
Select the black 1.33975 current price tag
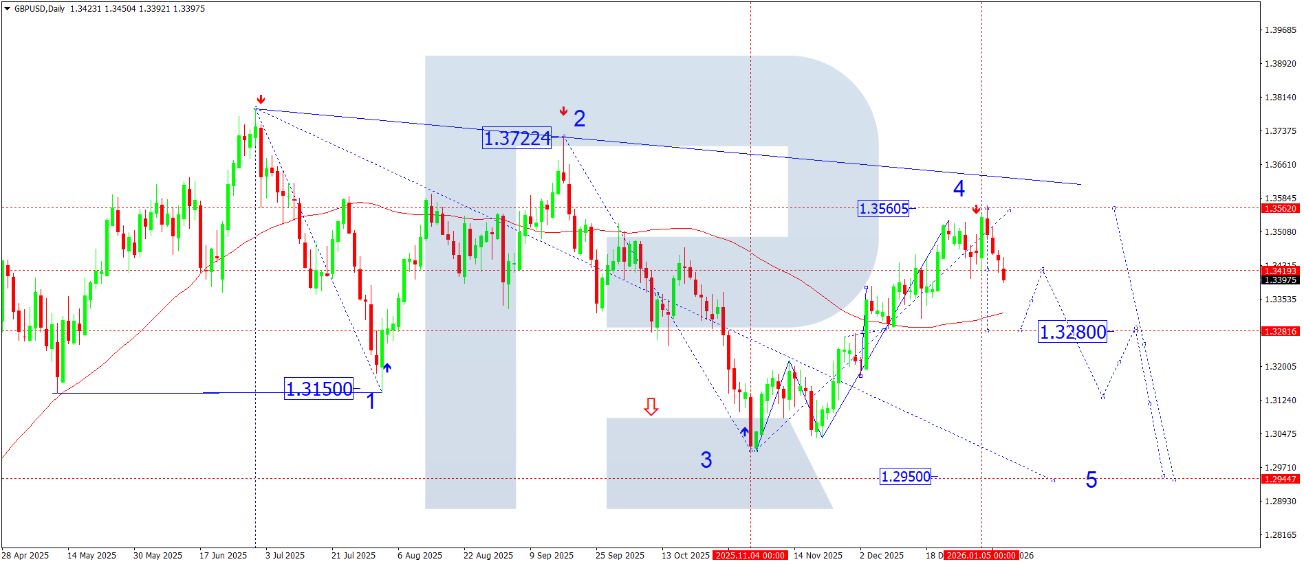[x=1280, y=280]
